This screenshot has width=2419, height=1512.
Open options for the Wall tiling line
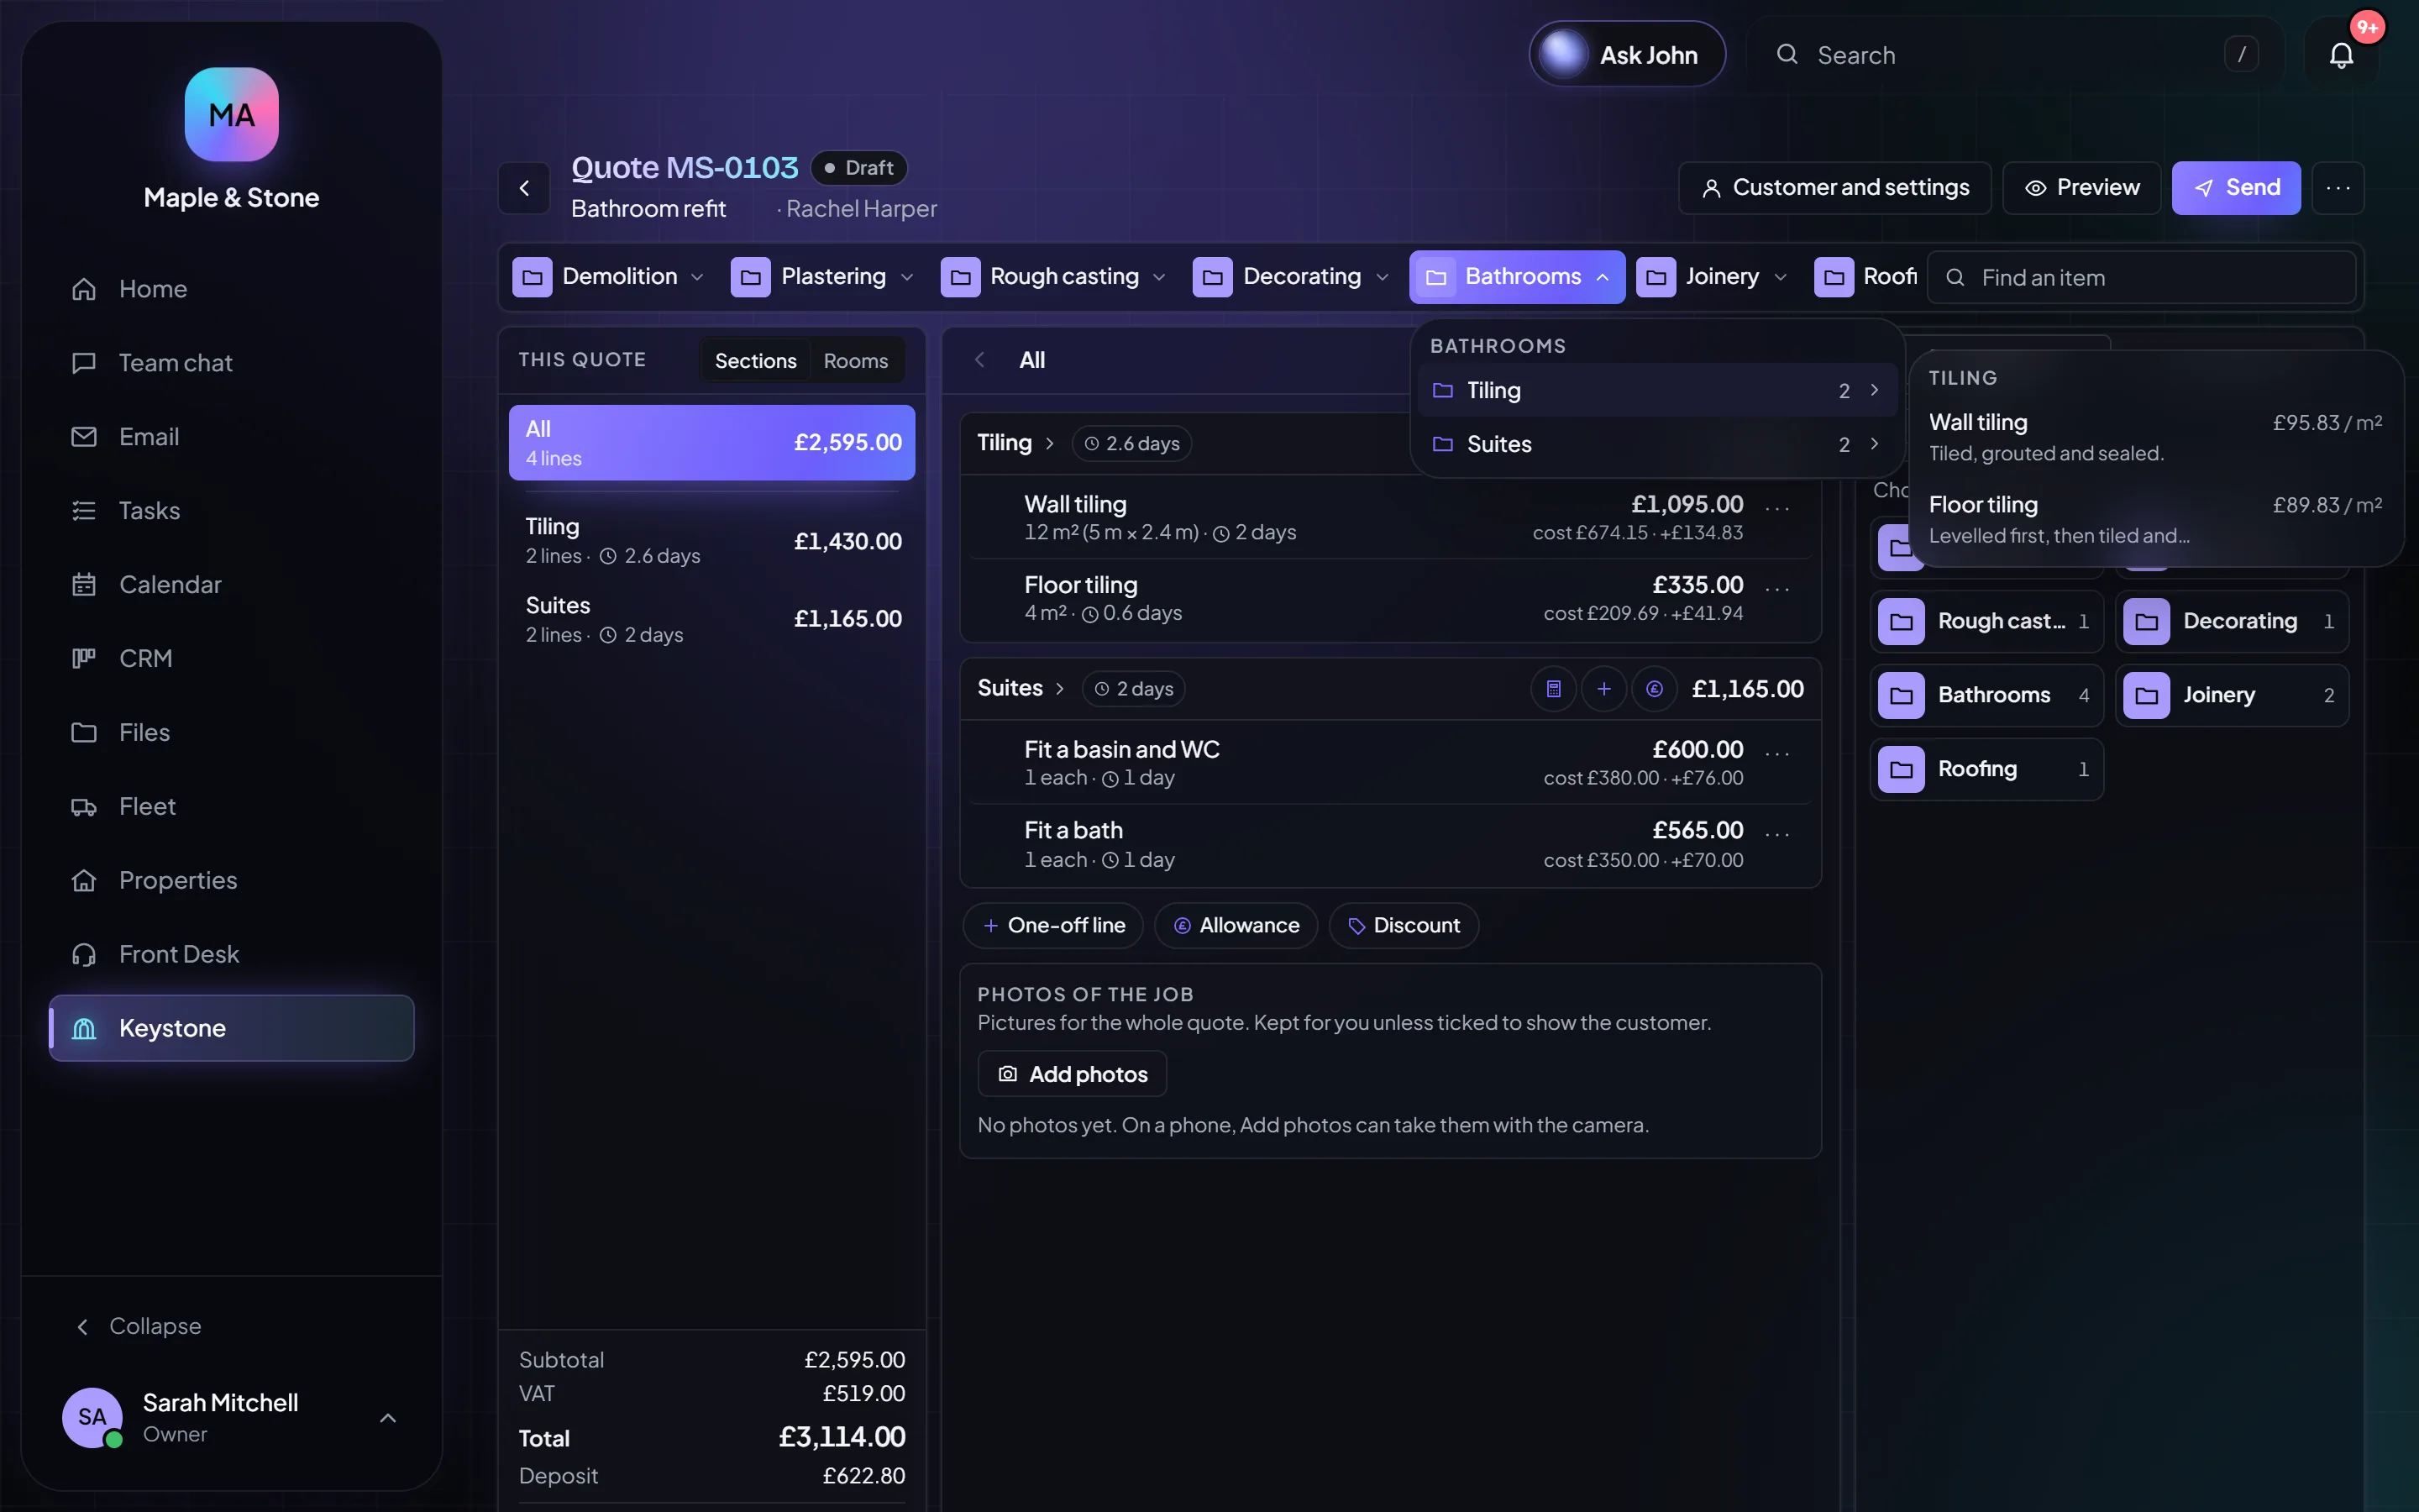point(1777,508)
